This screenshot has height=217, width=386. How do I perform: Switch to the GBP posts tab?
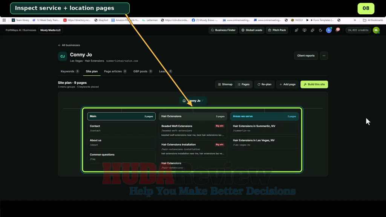[143, 71]
